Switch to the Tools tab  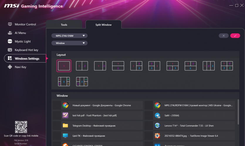point(64,25)
